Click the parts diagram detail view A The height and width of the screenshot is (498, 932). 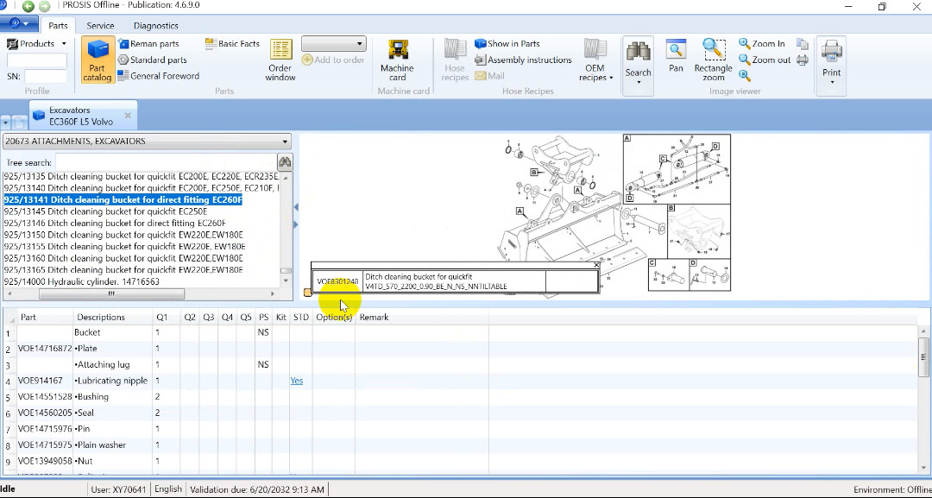coord(677,169)
